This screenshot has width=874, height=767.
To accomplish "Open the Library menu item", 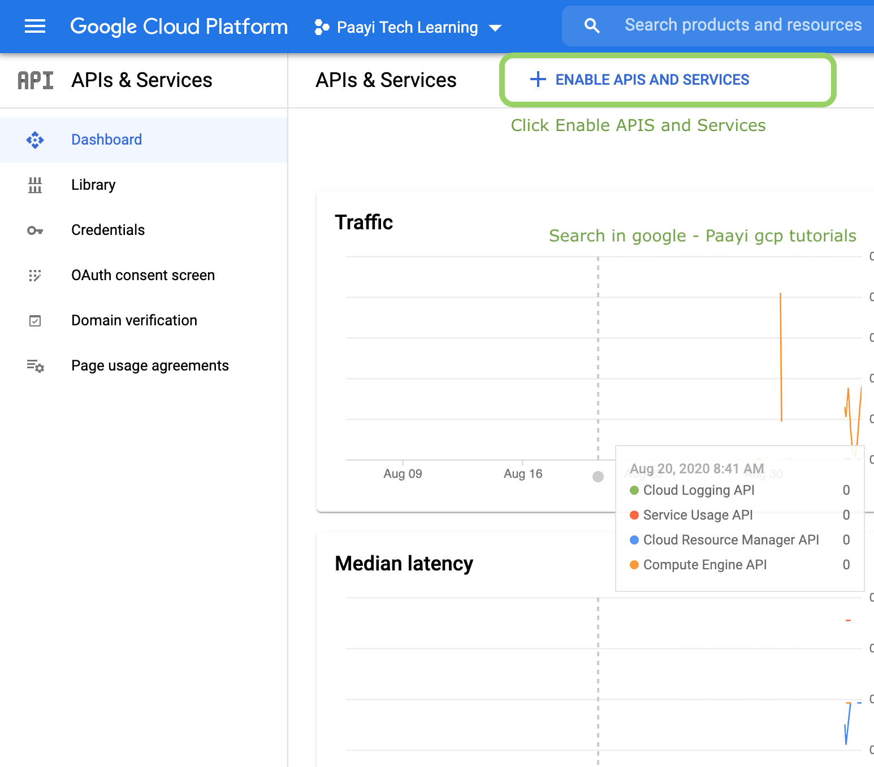I will coord(144,185).
